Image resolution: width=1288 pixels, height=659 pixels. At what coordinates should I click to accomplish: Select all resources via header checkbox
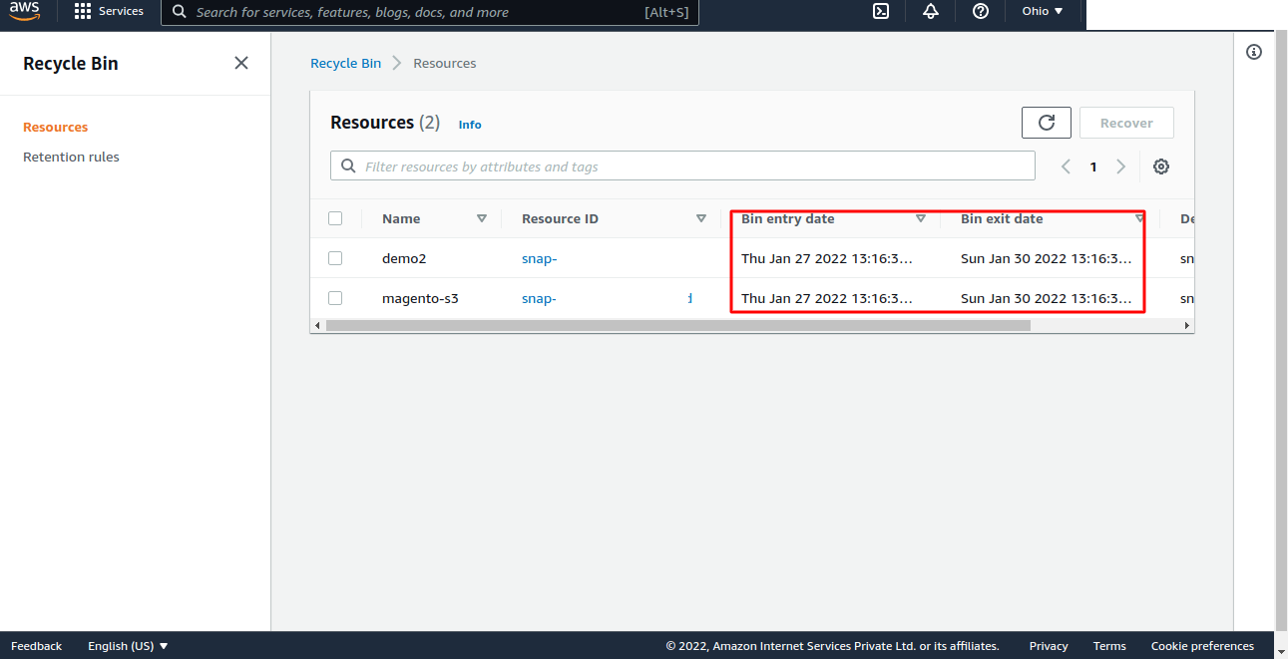click(335, 217)
